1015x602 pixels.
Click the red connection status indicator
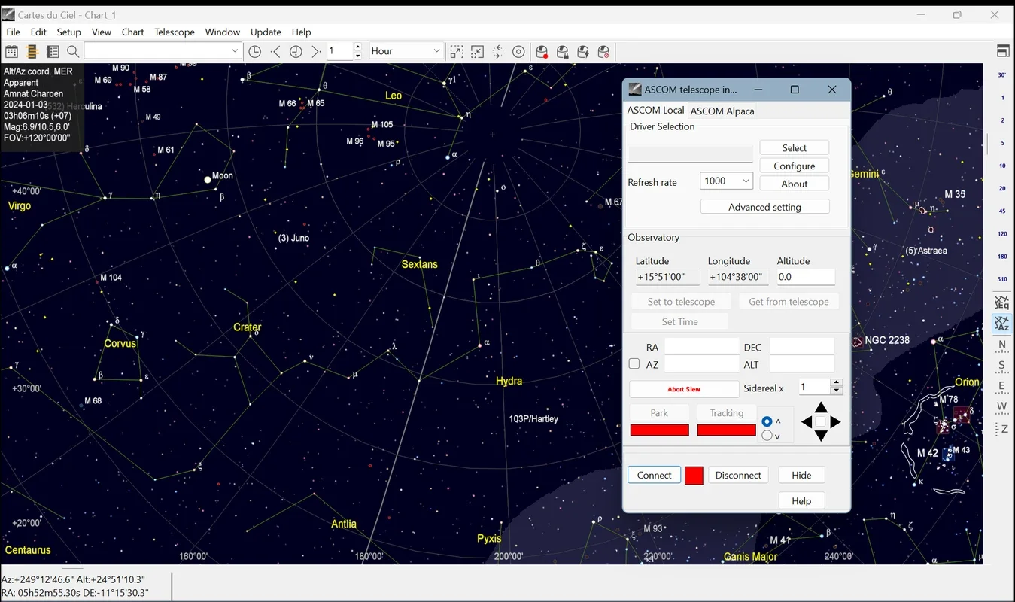694,476
